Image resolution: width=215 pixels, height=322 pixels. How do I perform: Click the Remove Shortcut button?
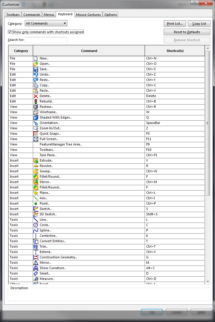[187, 40]
